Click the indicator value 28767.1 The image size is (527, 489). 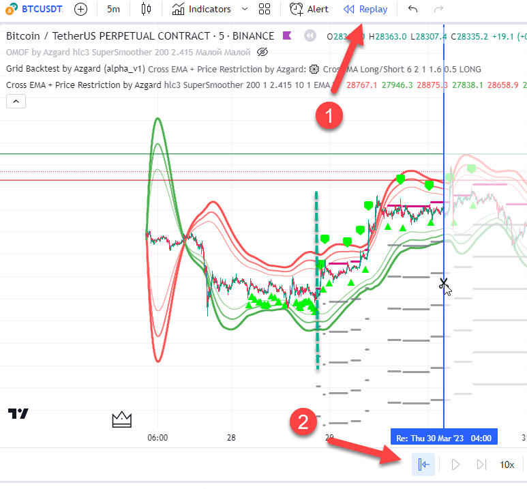(x=361, y=85)
